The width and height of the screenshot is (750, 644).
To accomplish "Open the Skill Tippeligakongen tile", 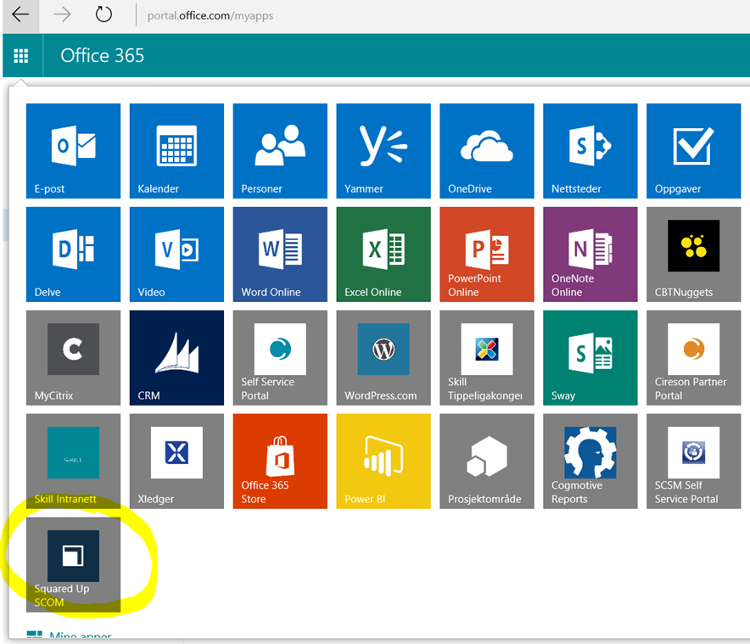I will [486, 357].
